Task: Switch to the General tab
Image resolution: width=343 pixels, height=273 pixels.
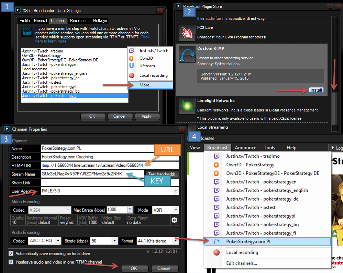Action: pyautogui.click(x=41, y=21)
